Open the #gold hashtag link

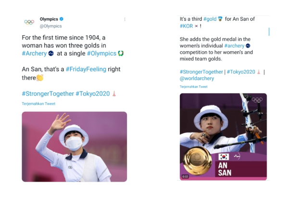coord(210,19)
